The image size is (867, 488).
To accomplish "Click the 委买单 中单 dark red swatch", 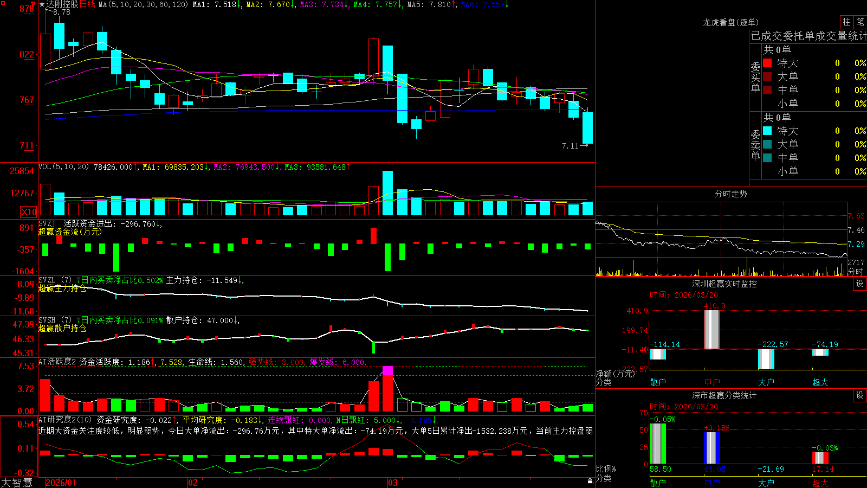I will pyautogui.click(x=767, y=90).
